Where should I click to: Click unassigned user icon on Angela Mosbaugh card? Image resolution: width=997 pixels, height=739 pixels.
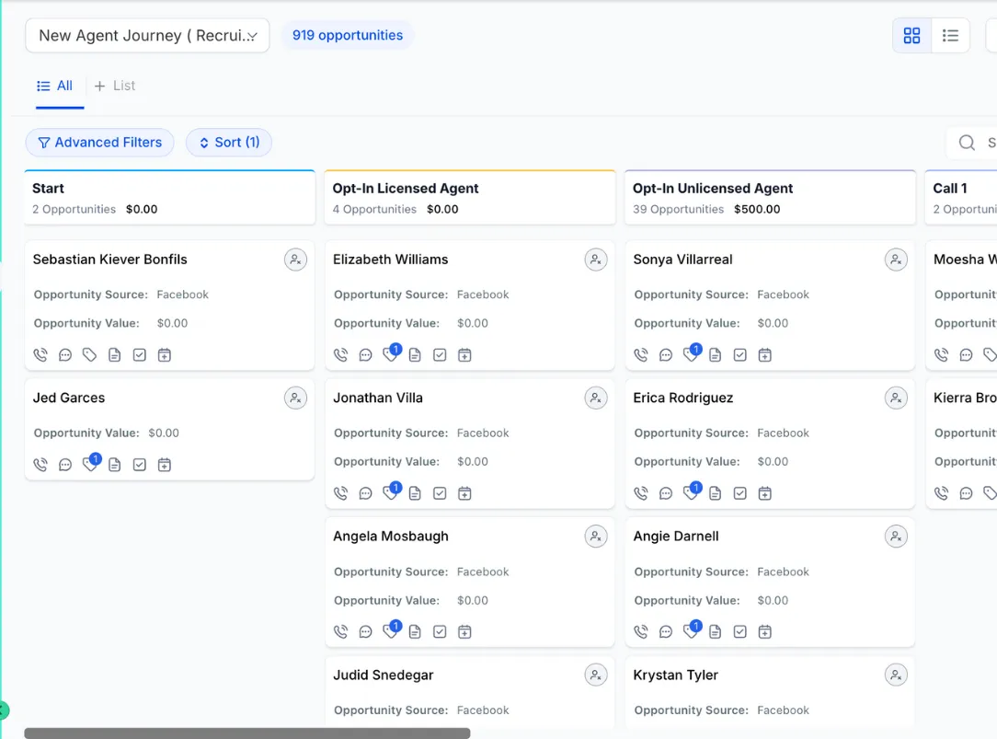[596, 537]
